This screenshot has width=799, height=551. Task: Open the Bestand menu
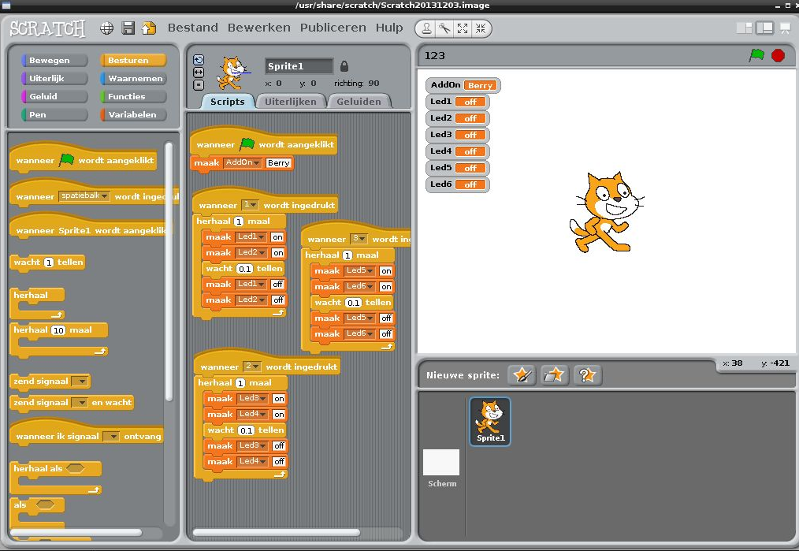click(192, 28)
